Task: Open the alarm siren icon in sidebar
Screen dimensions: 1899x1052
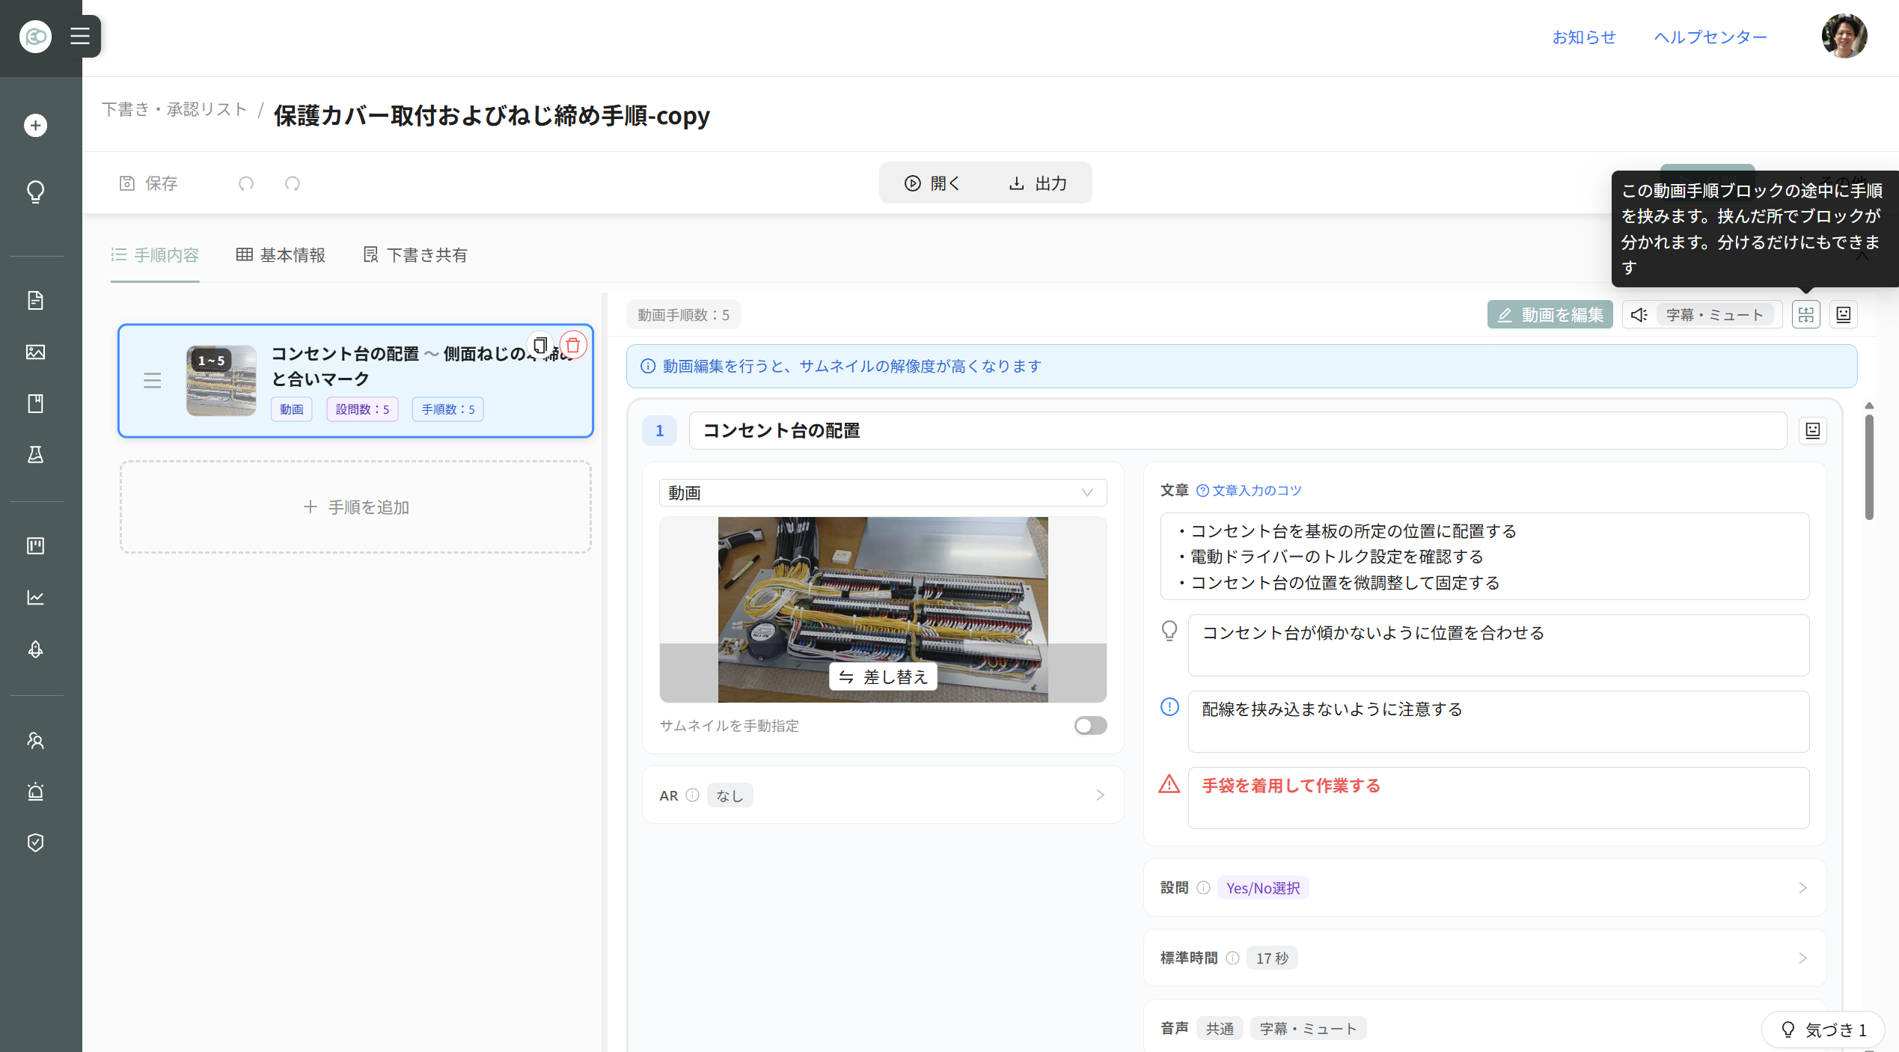Action: [x=35, y=791]
